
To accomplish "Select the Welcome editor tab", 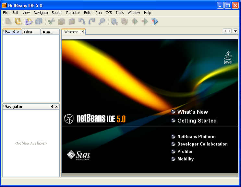I will pos(71,32).
